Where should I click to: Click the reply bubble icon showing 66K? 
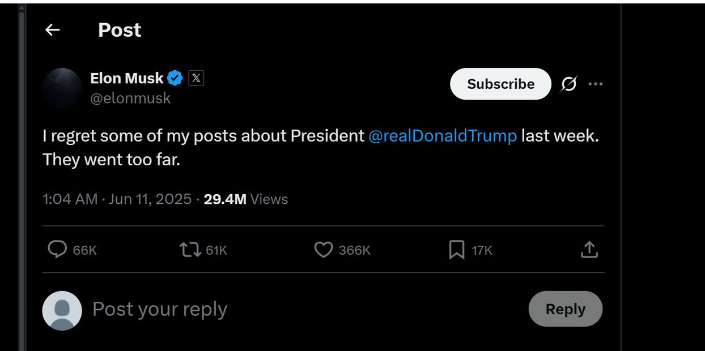(57, 250)
